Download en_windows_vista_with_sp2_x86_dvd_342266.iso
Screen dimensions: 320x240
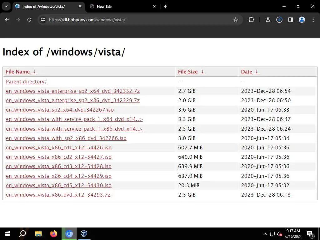tap(66, 138)
